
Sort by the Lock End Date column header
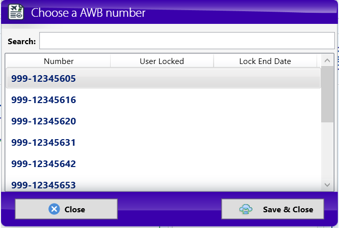tap(265, 61)
